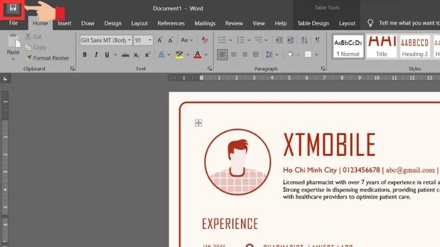Screen dimensions: 440x247
Task: Expand the Paste options arrow
Action: coord(13,59)
